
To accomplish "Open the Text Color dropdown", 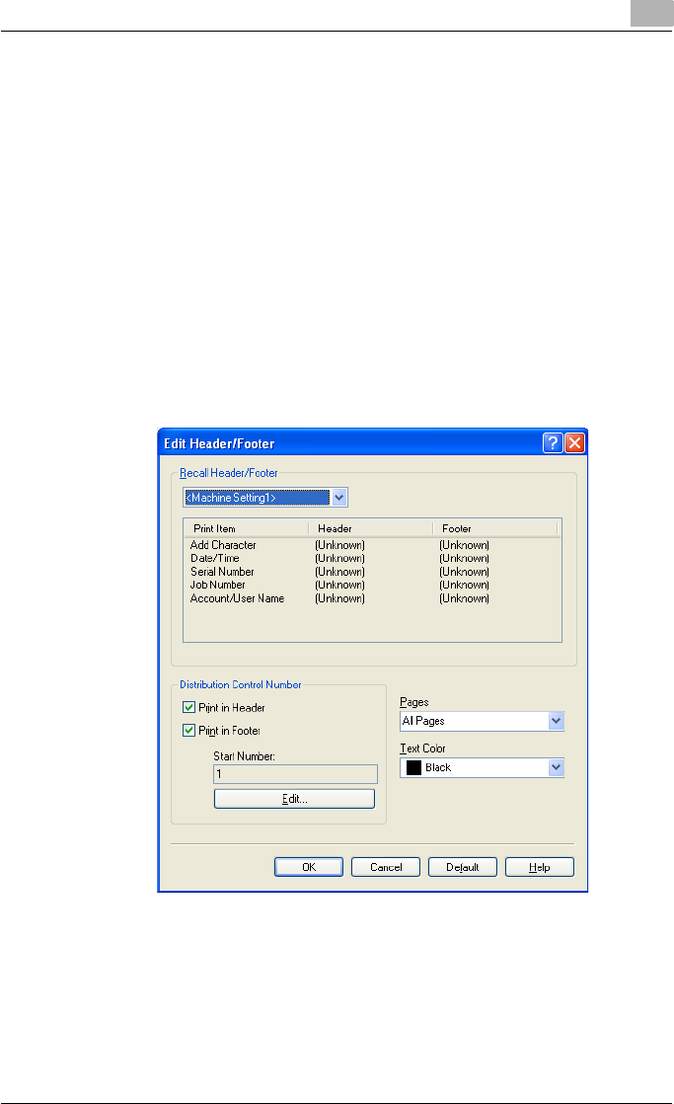I will pyautogui.click(x=556, y=767).
